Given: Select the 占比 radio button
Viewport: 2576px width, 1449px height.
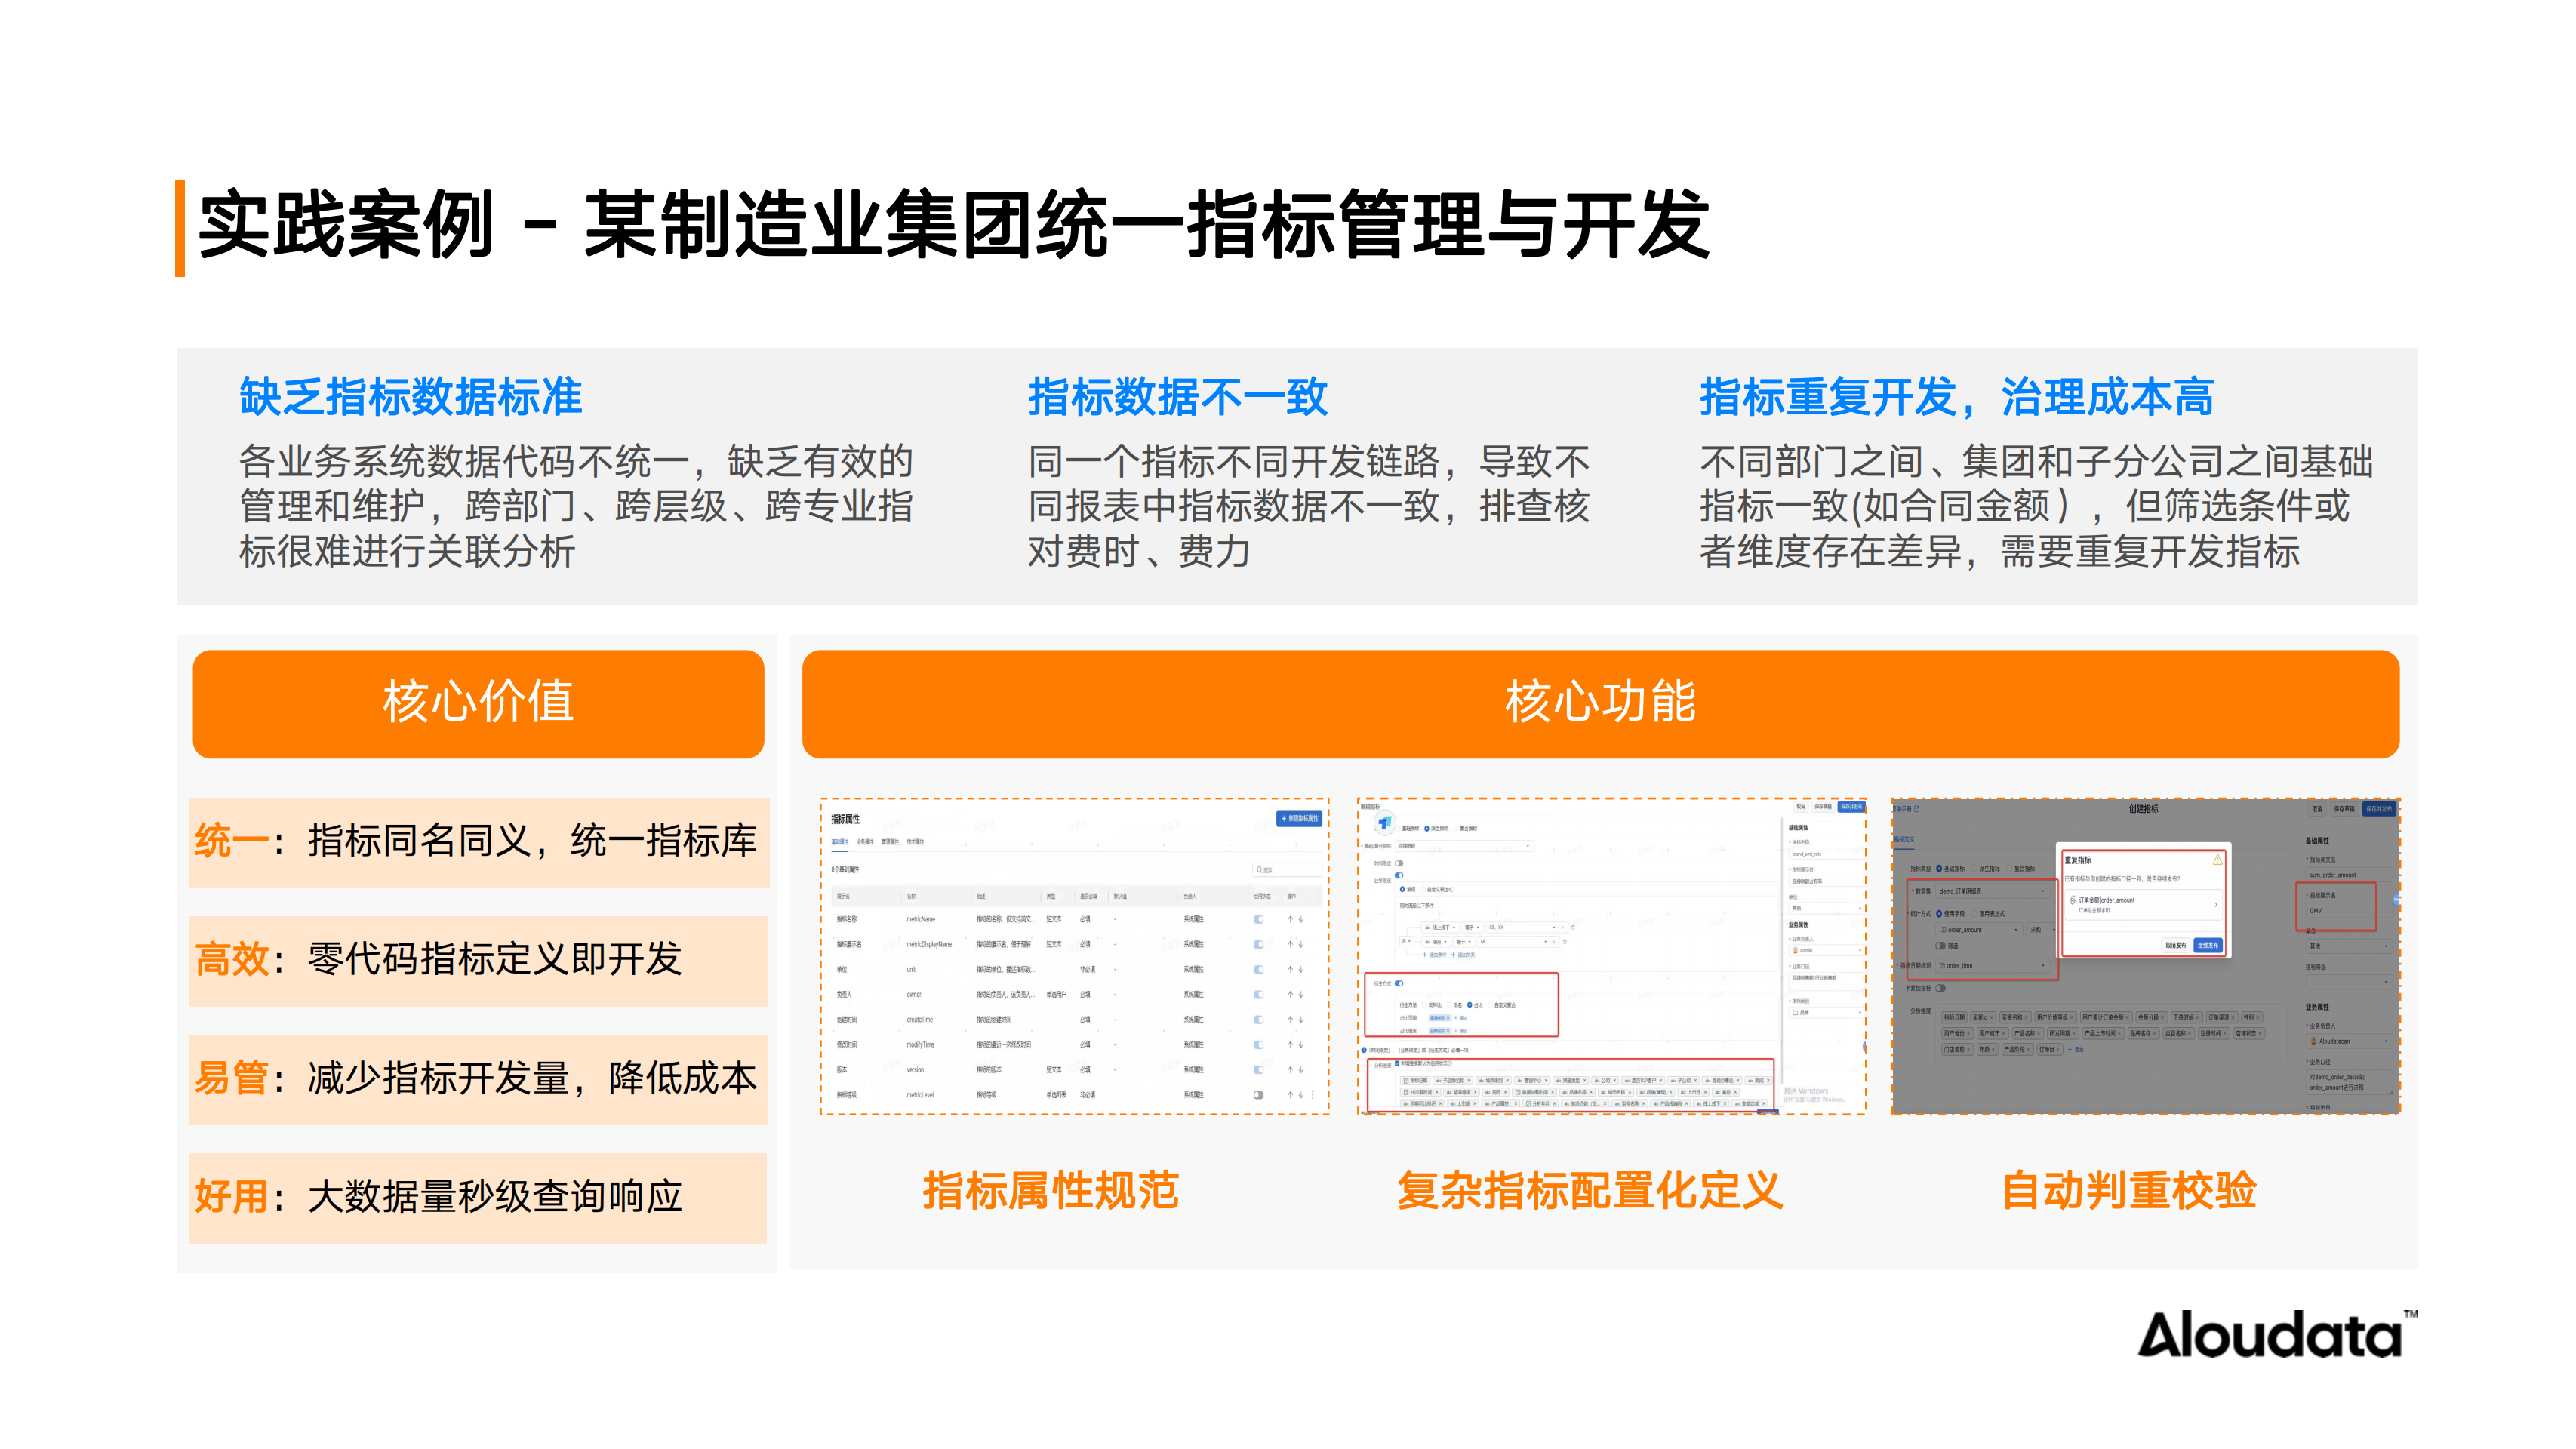Looking at the screenshot, I should [x=1470, y=1005].
